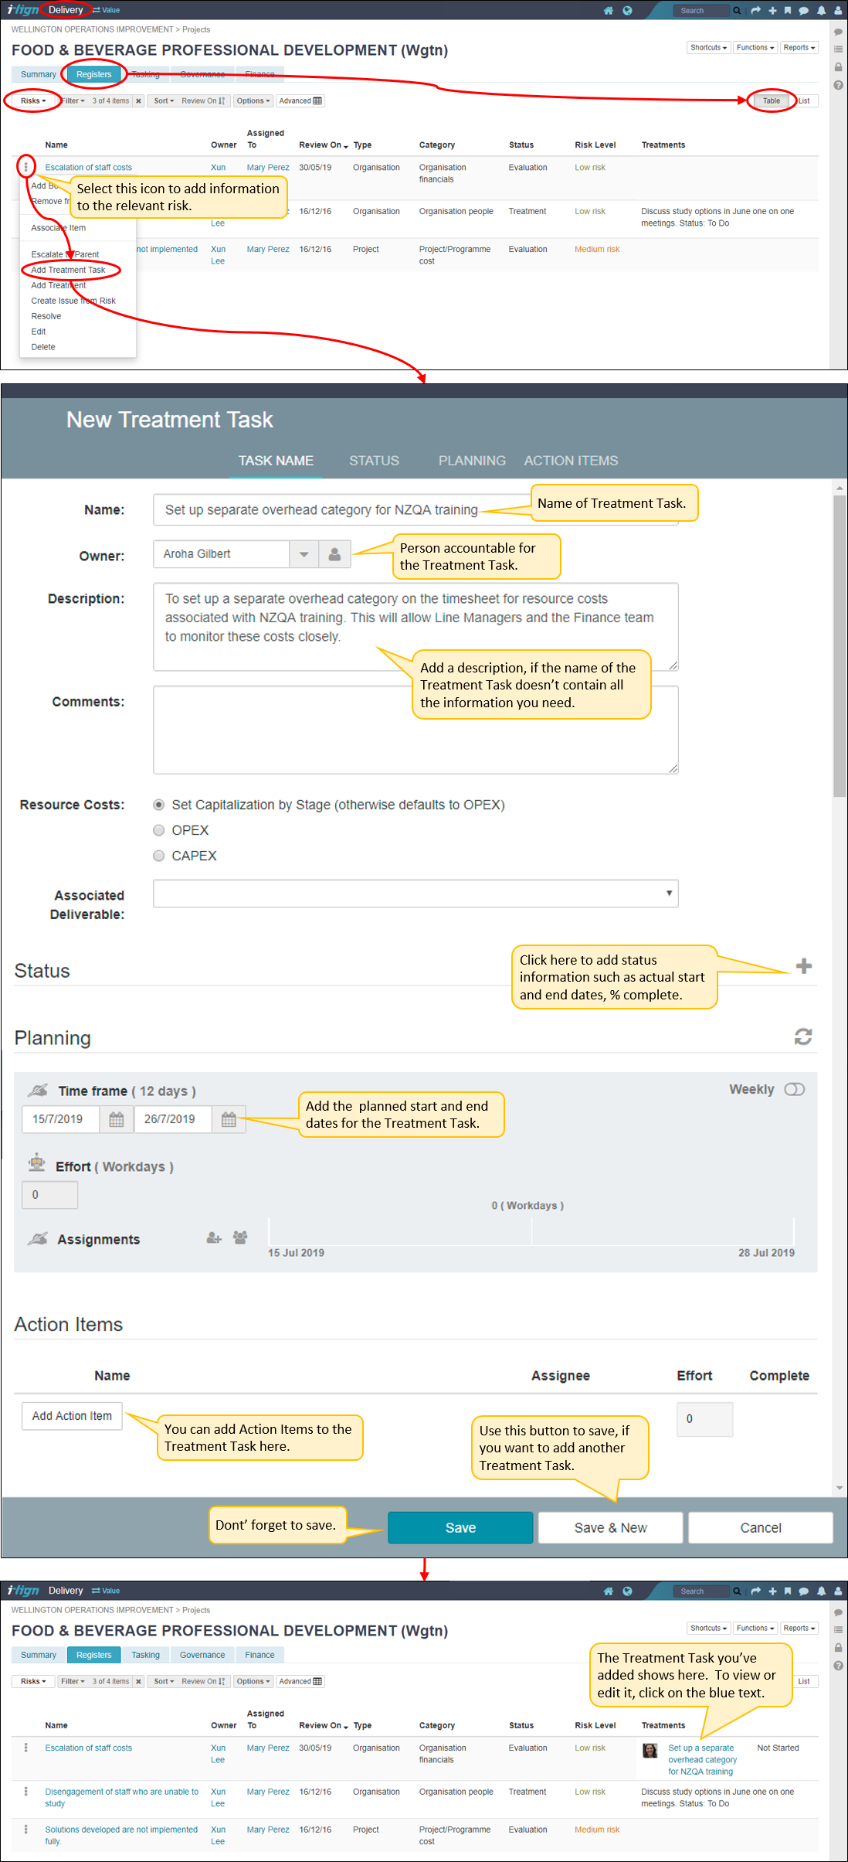Click the Add Action Item button
The width and height of the screenshot is (848, 1862).
[72, 1416]
